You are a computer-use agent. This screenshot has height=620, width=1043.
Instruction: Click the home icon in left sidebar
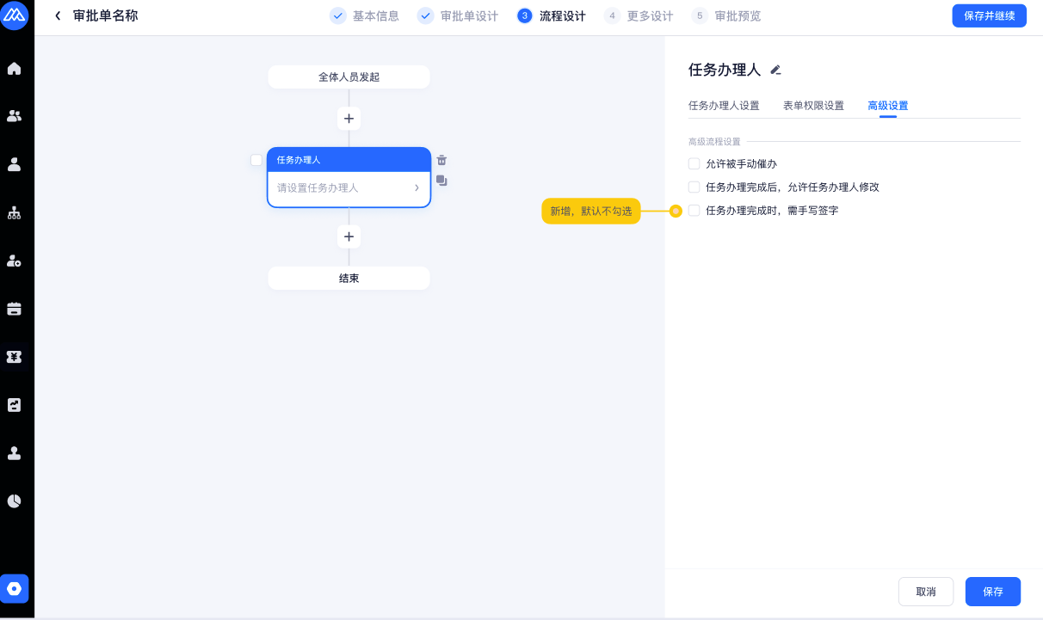15,69
